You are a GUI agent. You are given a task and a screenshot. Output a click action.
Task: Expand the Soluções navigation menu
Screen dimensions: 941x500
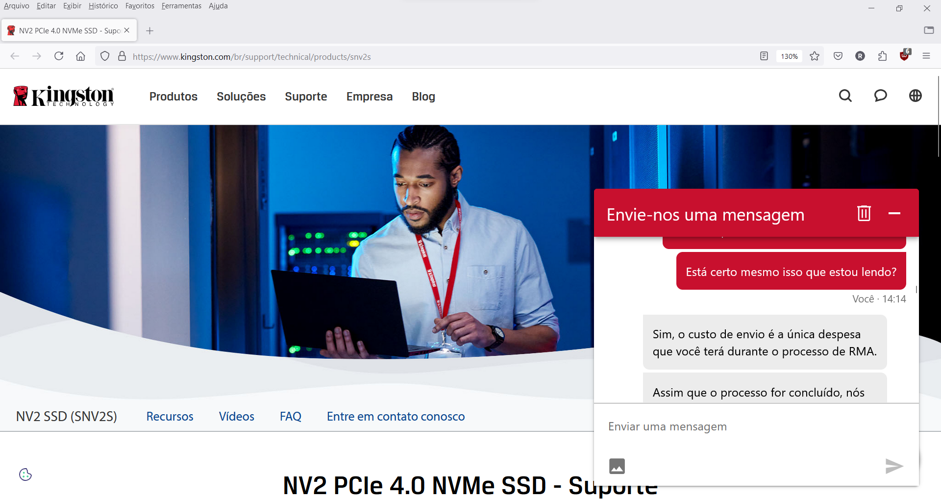coord(241,97)
